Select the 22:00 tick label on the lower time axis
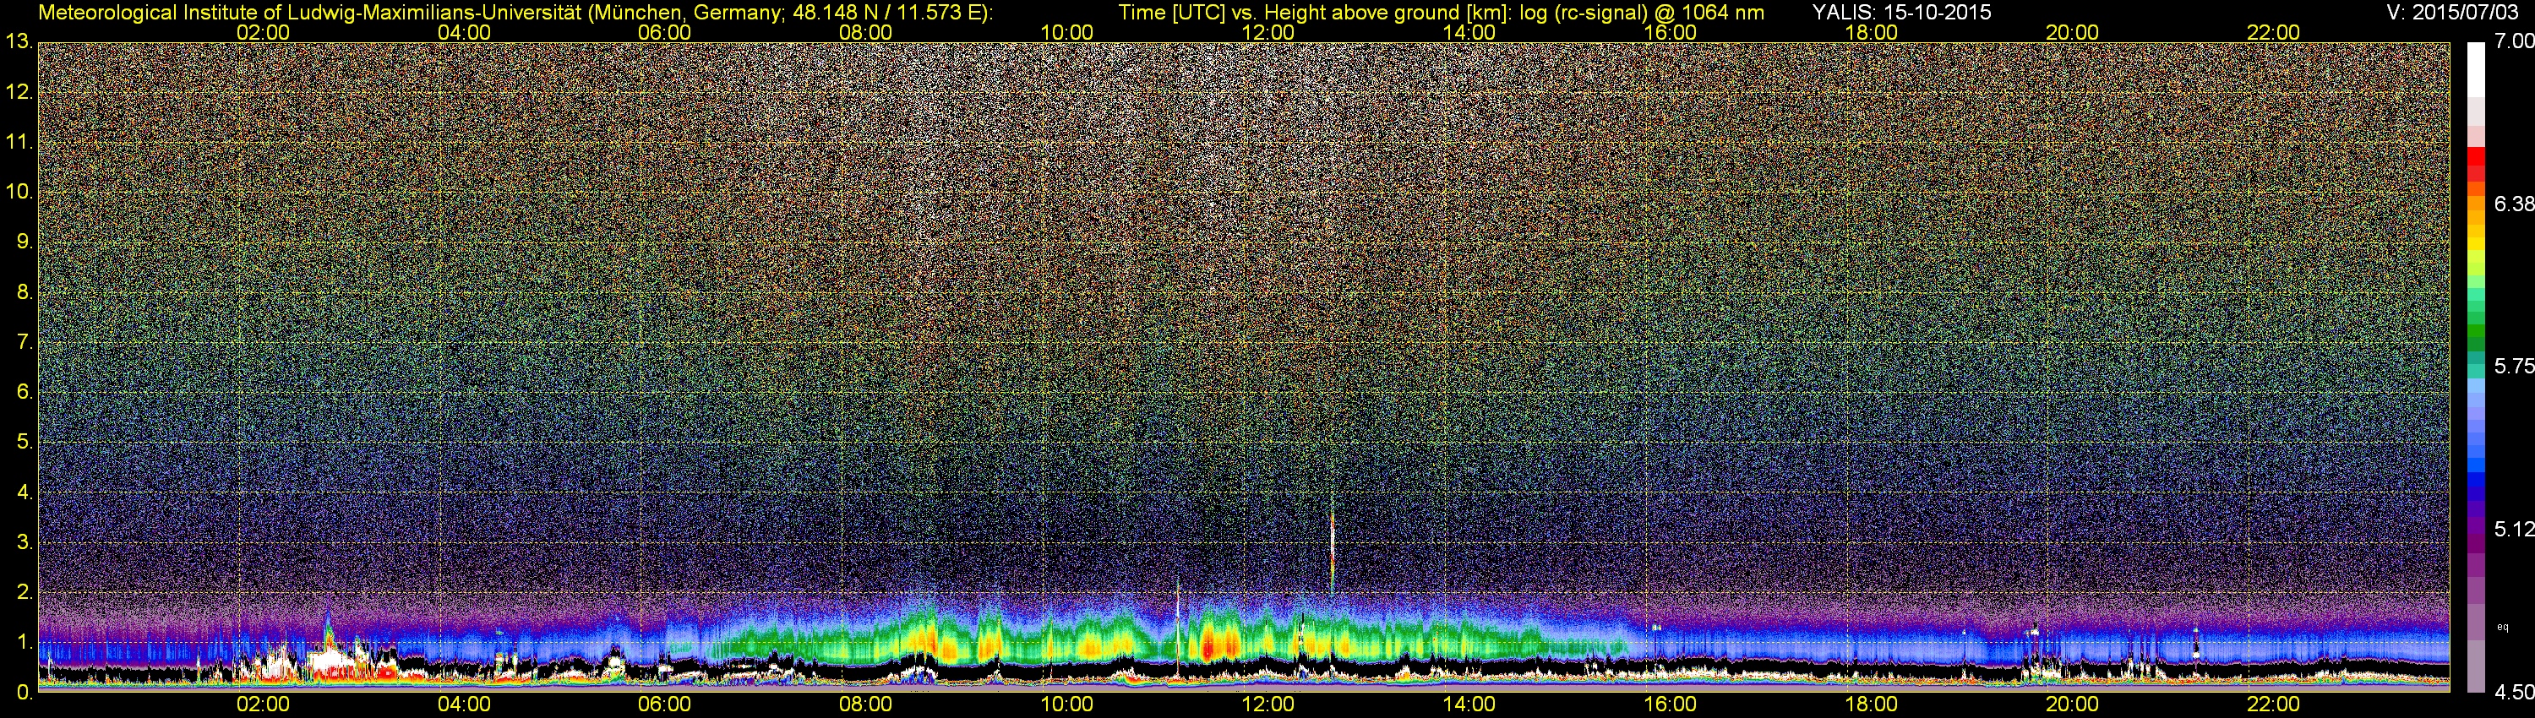 [2272, 704]
